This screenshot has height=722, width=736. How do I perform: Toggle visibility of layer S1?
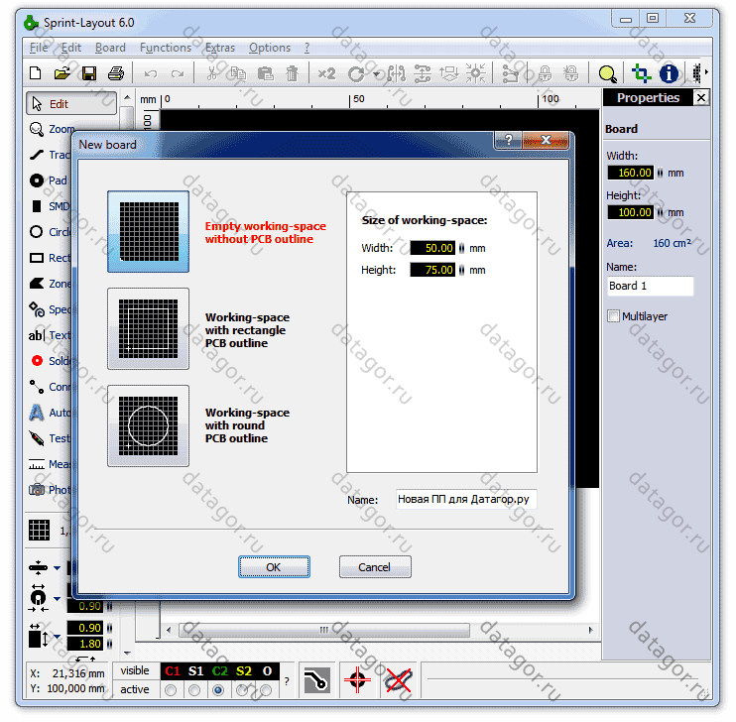(x=195, y=671)
